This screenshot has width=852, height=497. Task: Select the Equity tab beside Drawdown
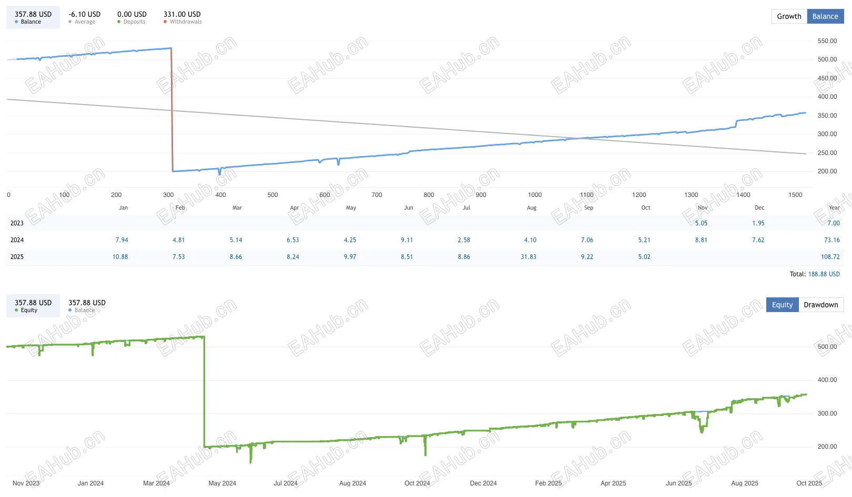[x=782, y=305]
